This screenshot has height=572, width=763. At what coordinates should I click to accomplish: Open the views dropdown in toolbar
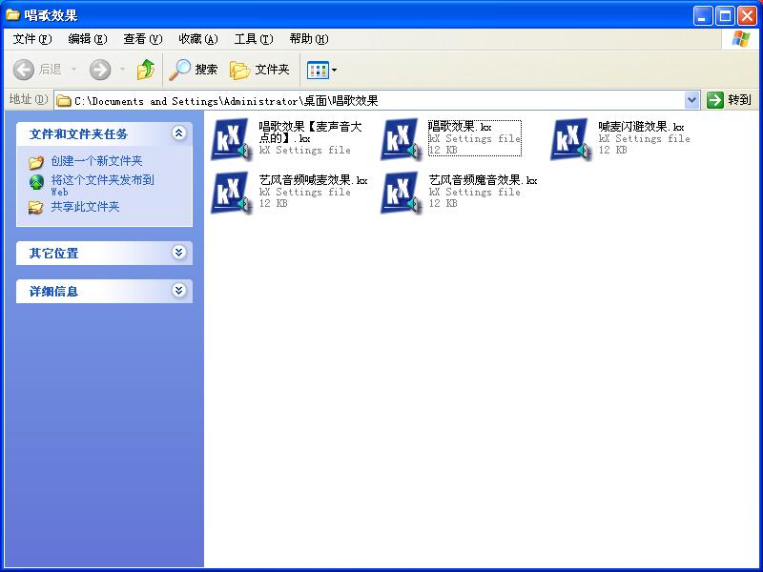click(322, 70)
